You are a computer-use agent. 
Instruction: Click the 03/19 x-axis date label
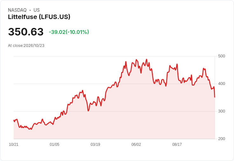pyautogui.click(x=95, y=144)
